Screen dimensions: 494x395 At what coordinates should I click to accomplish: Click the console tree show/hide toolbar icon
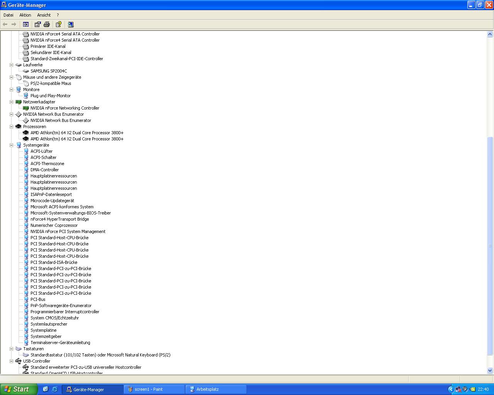[x=26, y=24]
